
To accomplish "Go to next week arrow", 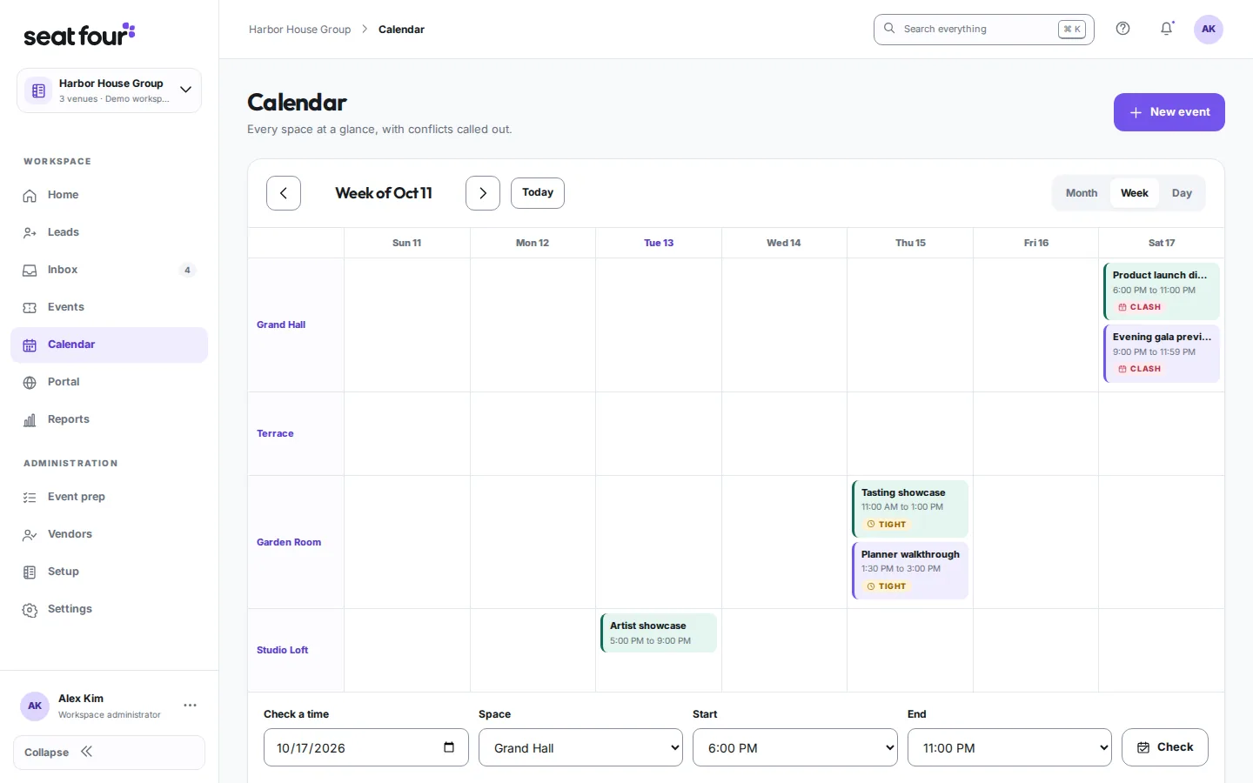I will pos(483,193).
